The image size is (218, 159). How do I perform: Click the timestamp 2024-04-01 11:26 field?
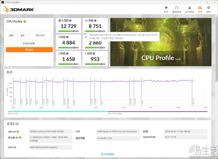[185, 131]
